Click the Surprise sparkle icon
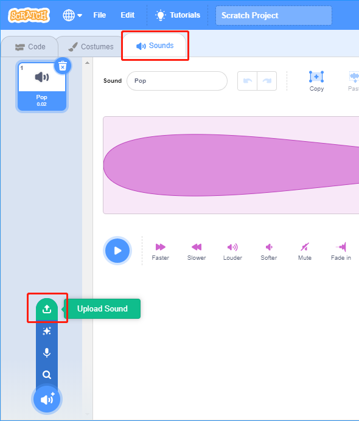The width and height of the screenshot is (359, 421). [x=47, y=331]
